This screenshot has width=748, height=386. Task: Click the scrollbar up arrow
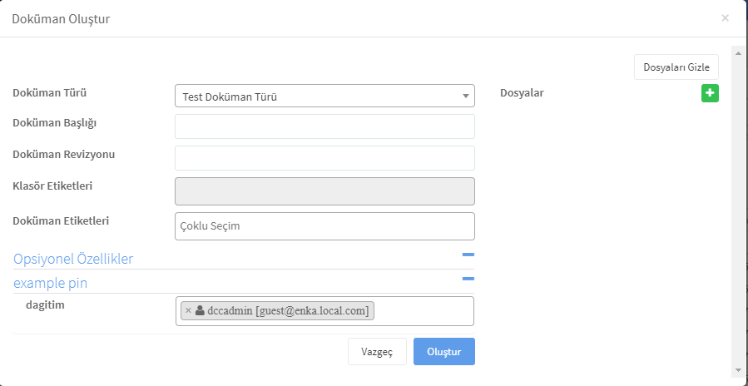pos(739,52)
